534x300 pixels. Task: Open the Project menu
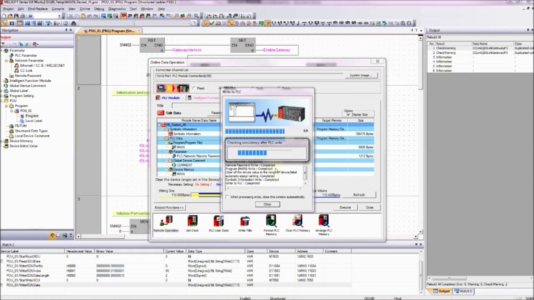[x=8, y=9]
